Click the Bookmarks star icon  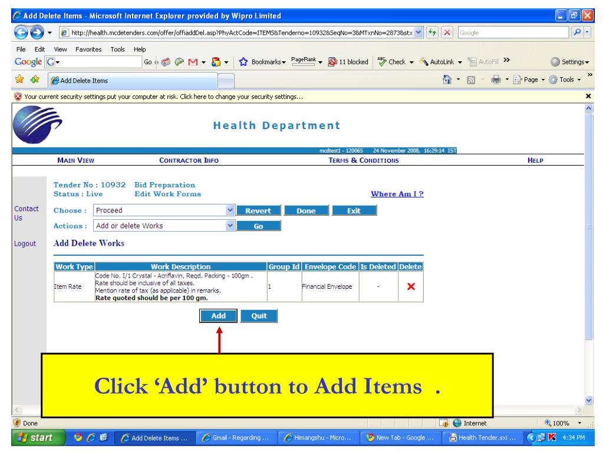(243, 62)
